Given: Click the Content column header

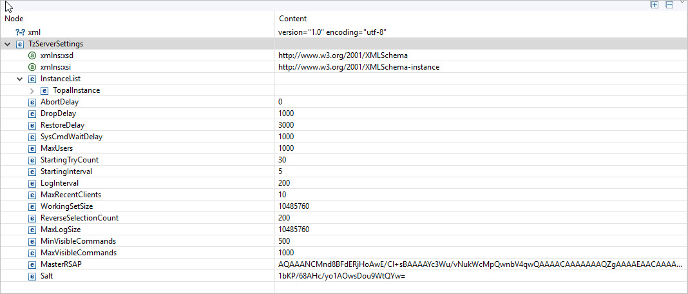Looking at the screenshot, I should (x=292, y=19).
